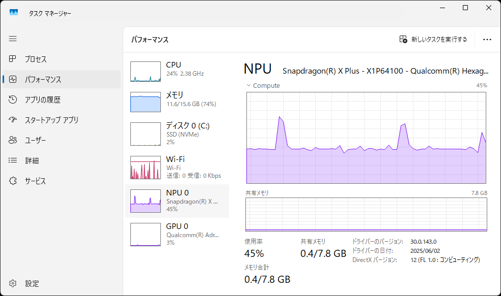Open the three-dot more options menu
Screen dimensions: 501x296
coord(487,40)
